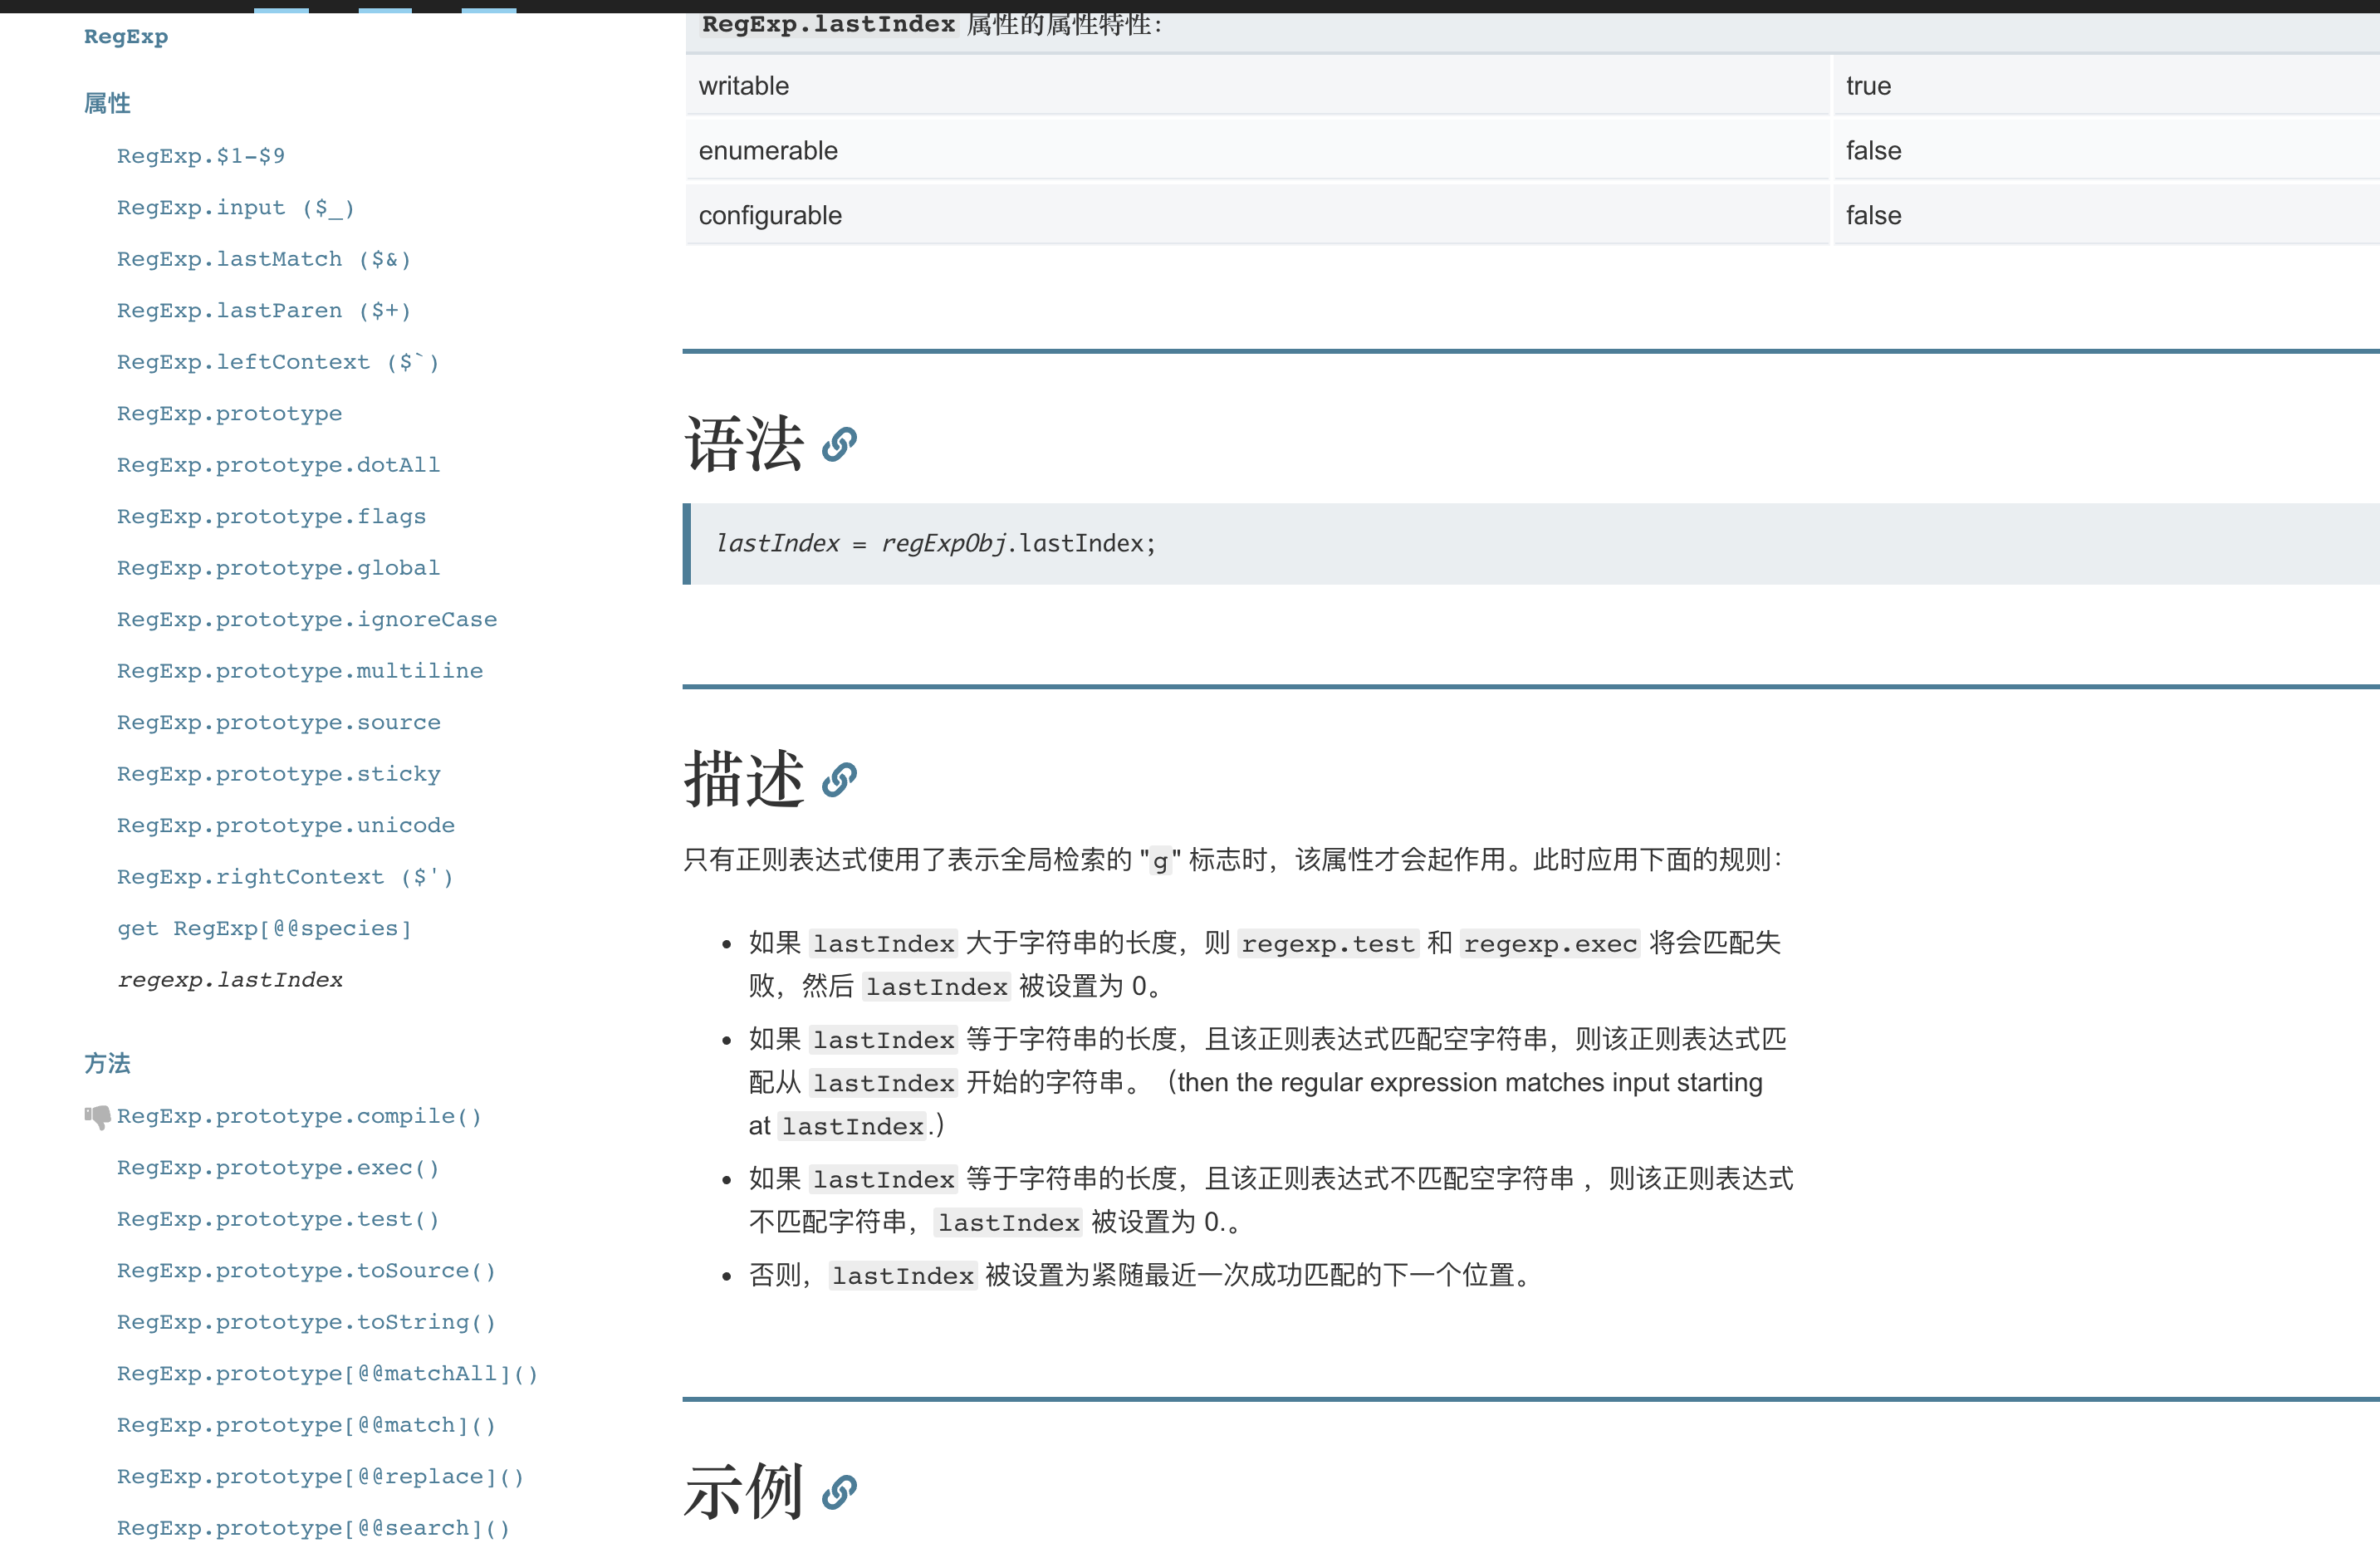Navigate to RegExp.prototype.sticky
This screenshot has width=2380, height=1548.
(x=278, y=774)
